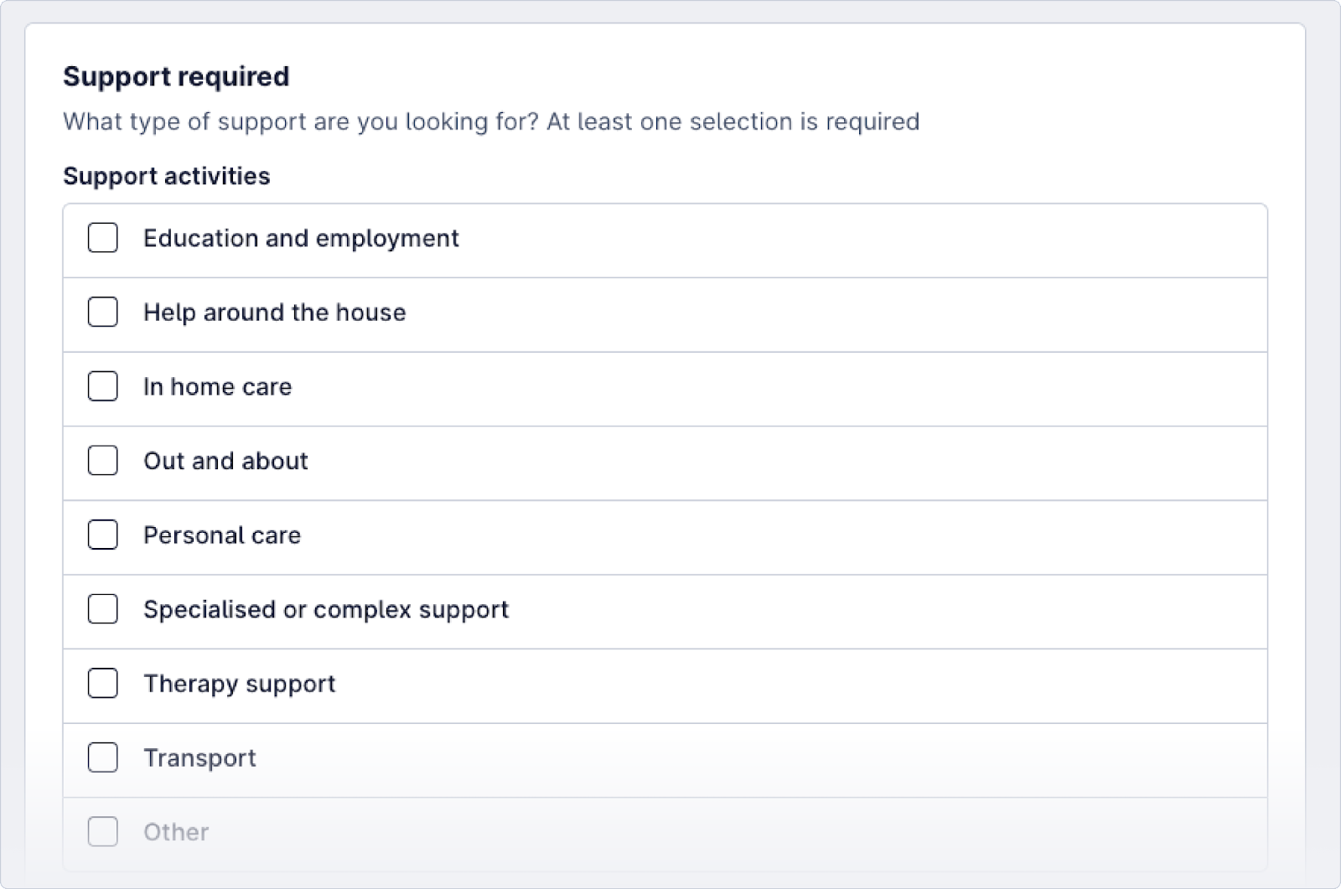Check the Therapy support checkbox
Screen dimensions: 1341x889
102,684
